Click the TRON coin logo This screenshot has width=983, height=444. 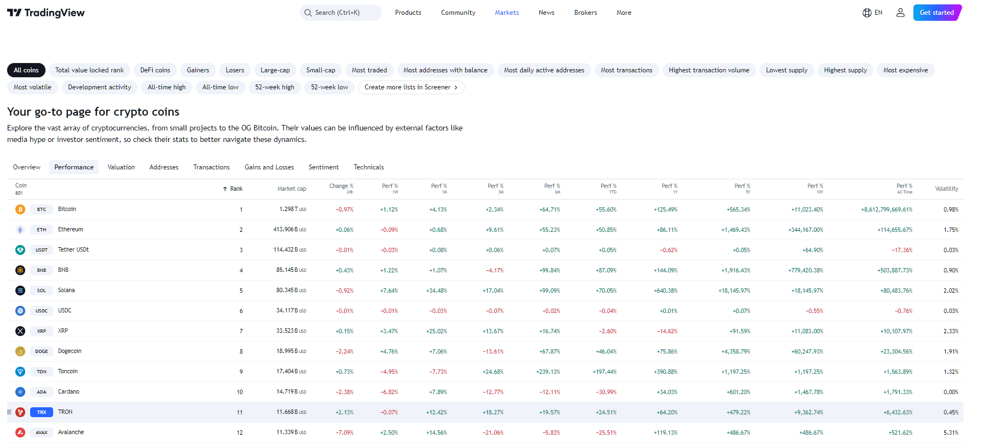[20, 412]
